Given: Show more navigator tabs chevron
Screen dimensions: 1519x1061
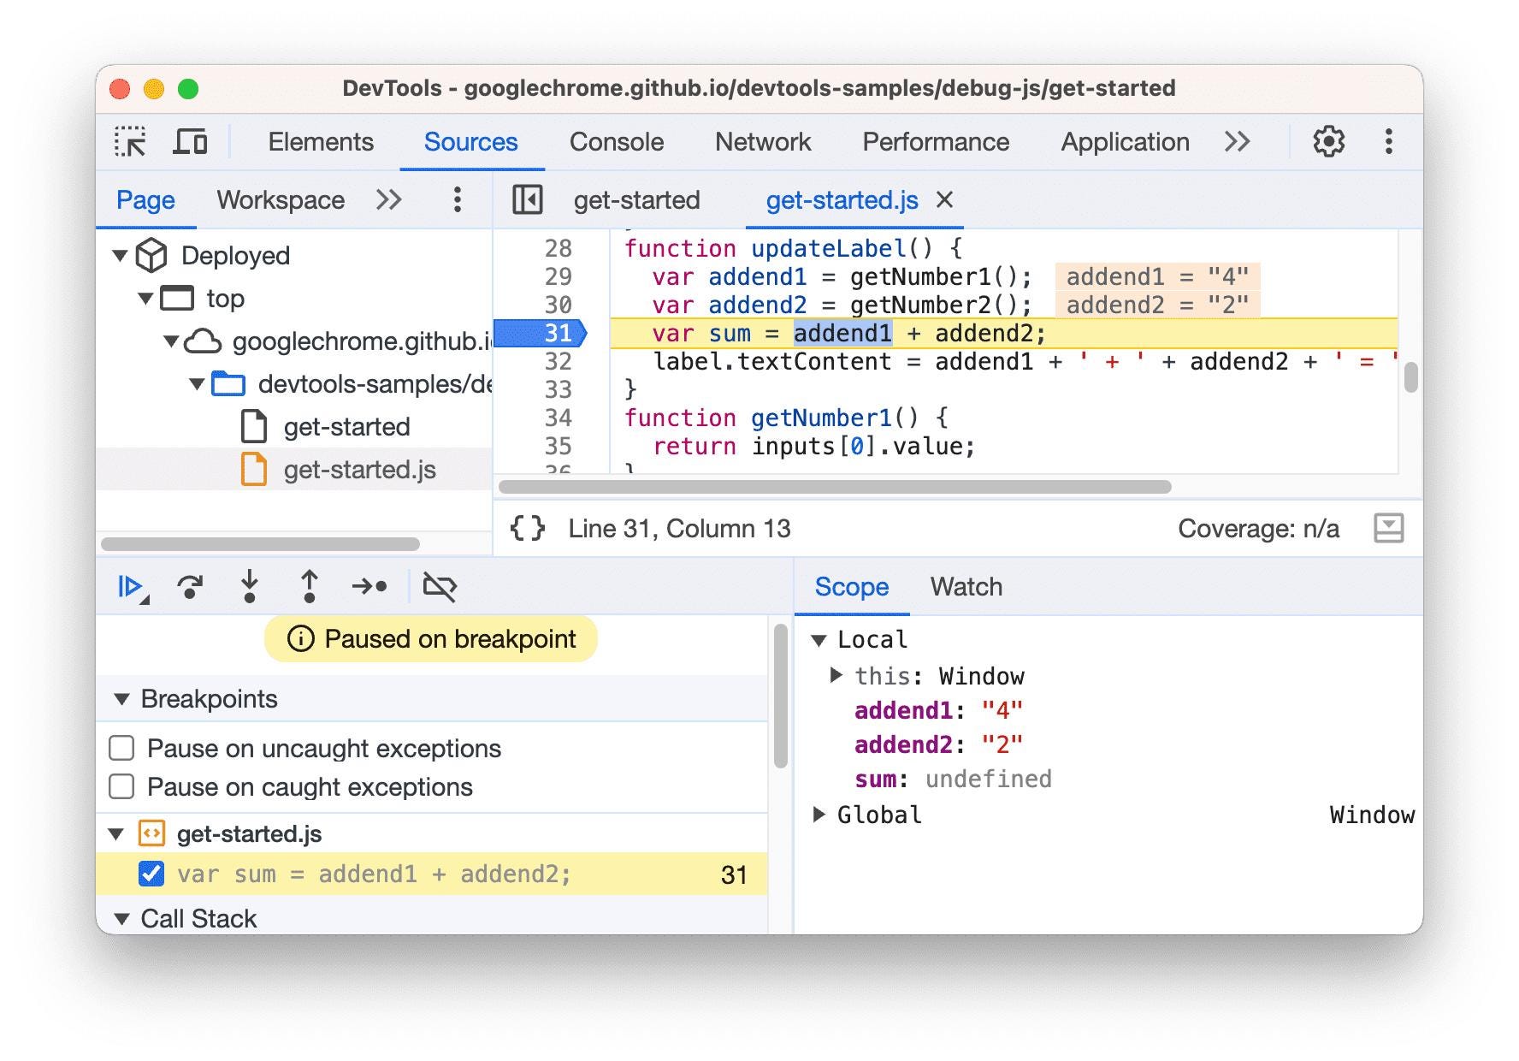Looking at the screenshot, I should (x=389, y=200).
